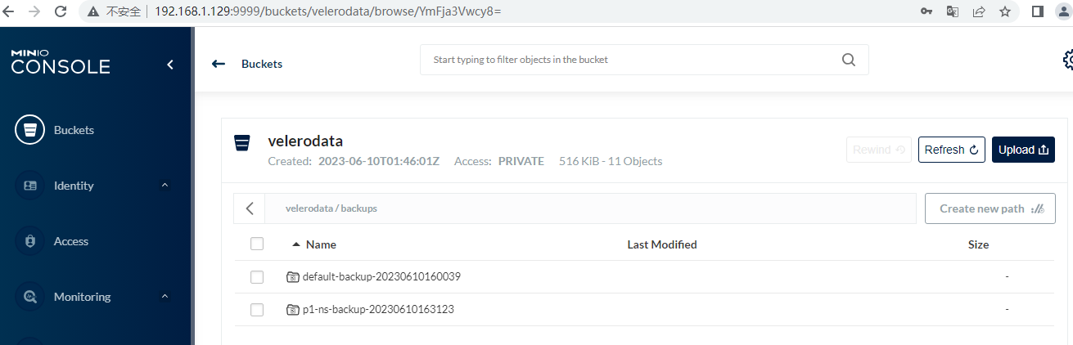Image resolution: width=1073 pixels, height=345 pixels.
Task: Open the Buckets sidebar menu item
Action: tap(74, 130)
